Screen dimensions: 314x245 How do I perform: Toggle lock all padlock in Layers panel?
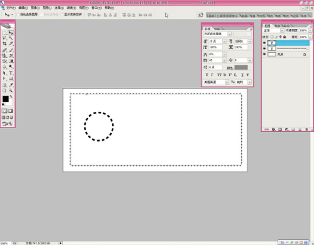pos(284,37)
